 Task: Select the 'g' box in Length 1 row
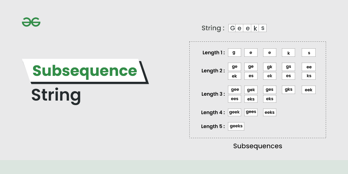(234, 53)
